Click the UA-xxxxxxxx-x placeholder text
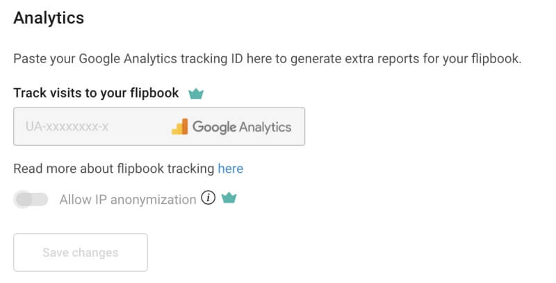The width and height of the screenshot is (556, 283). click(x=67, y=126)
